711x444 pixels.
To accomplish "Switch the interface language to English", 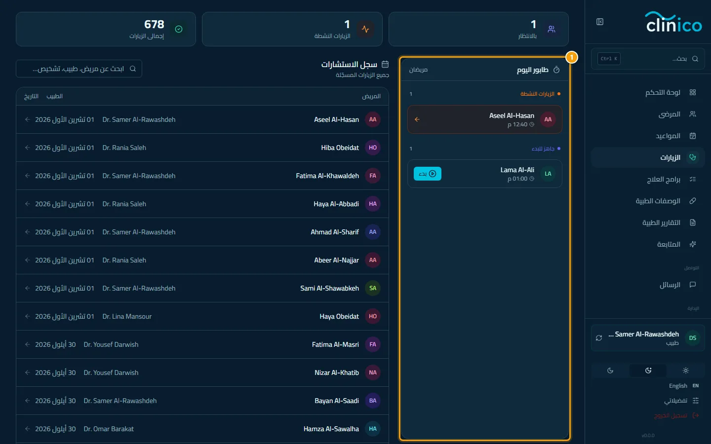I will click(684, 386).
